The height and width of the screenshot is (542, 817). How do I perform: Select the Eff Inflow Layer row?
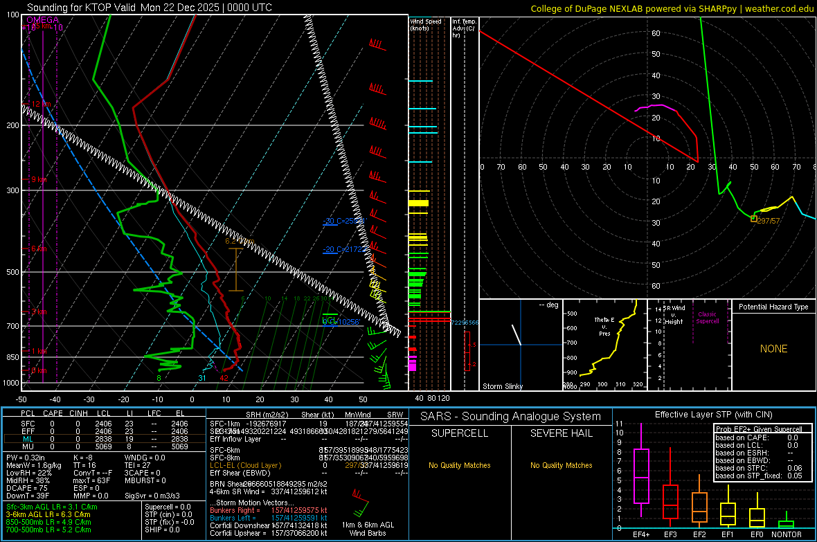point(309,439)
